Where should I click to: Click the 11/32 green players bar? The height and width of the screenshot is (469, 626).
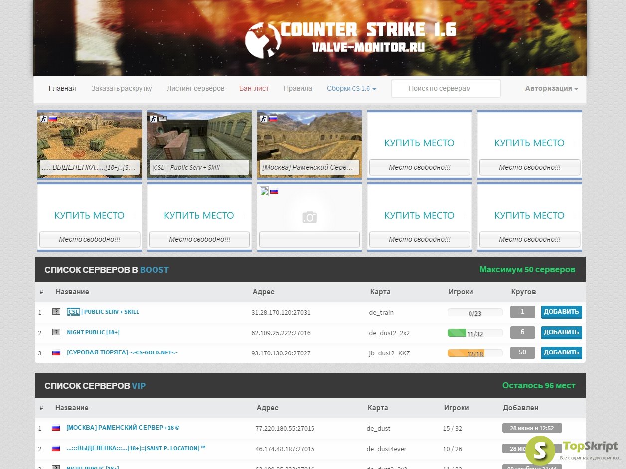coord(475,333)
